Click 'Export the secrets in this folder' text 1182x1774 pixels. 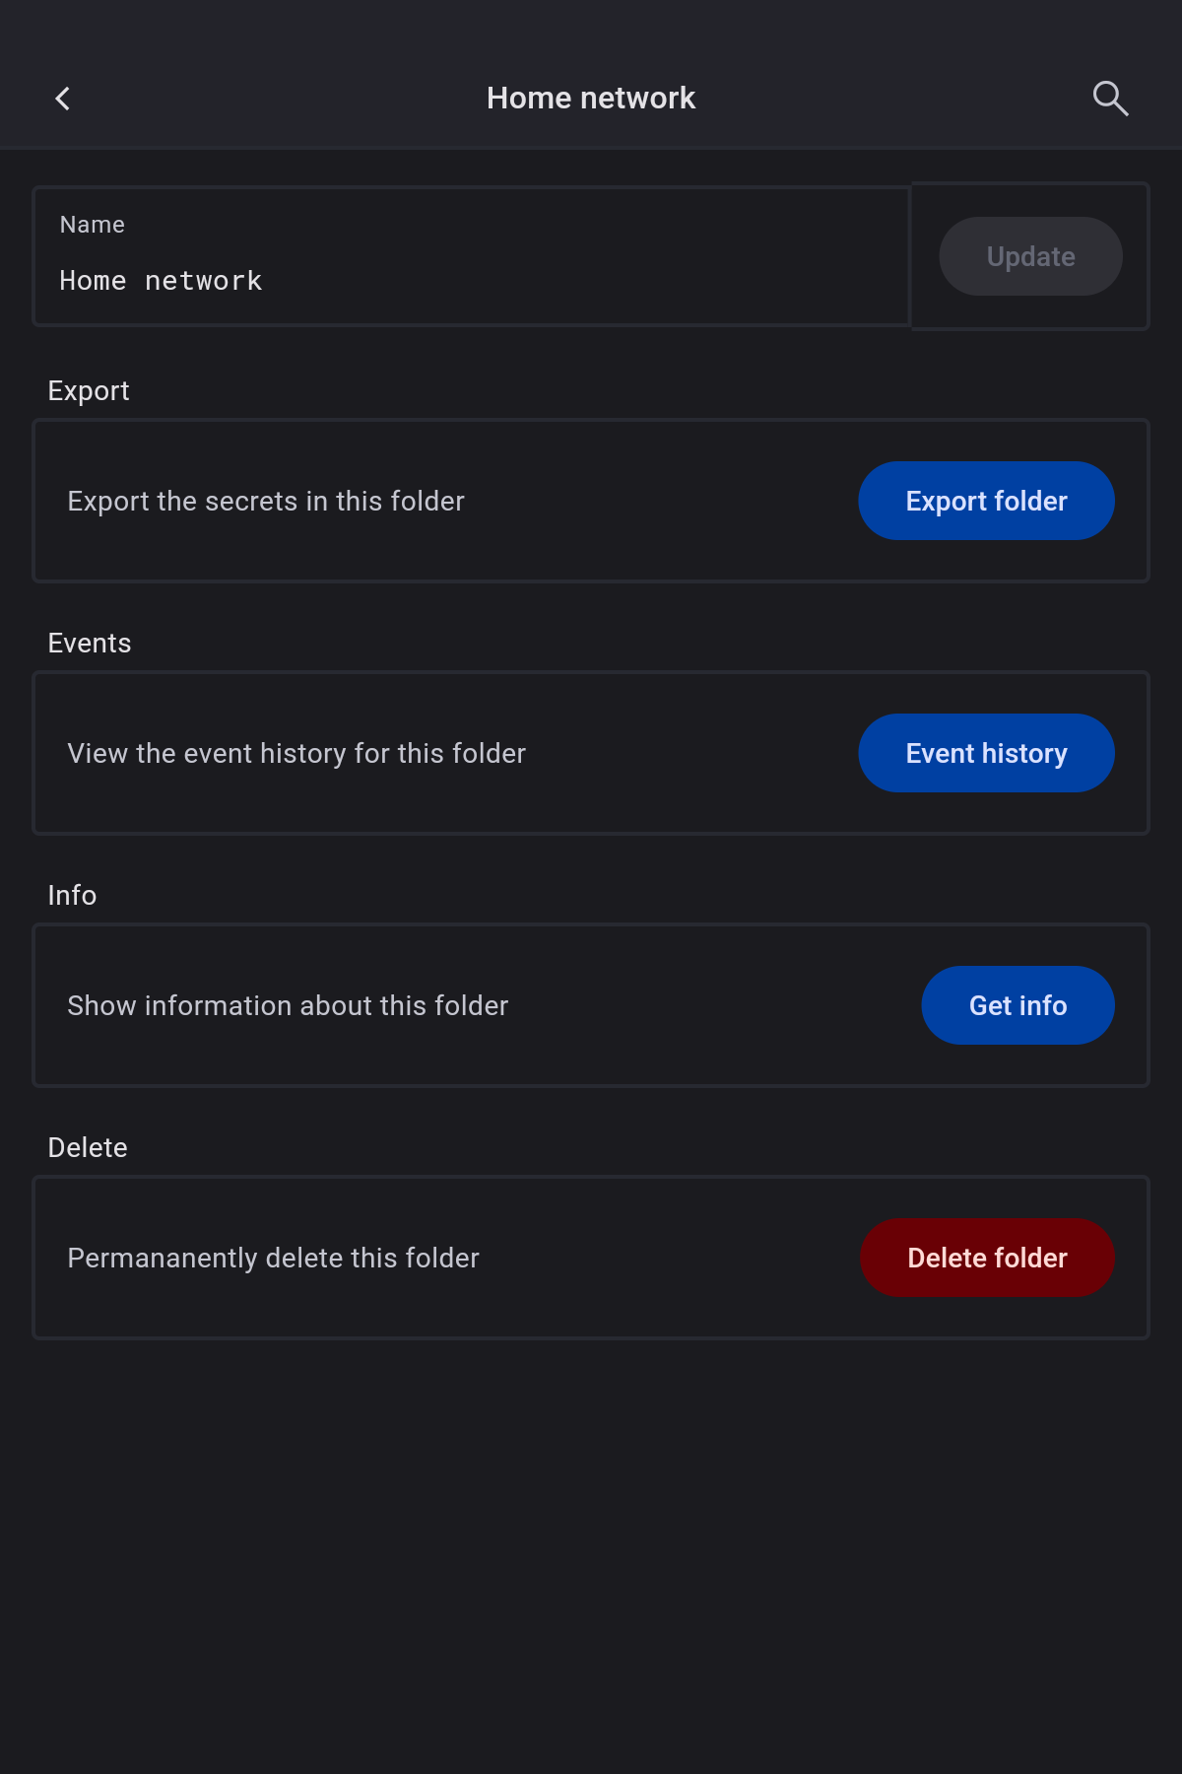pyautogui.click(x=266, y=502)
